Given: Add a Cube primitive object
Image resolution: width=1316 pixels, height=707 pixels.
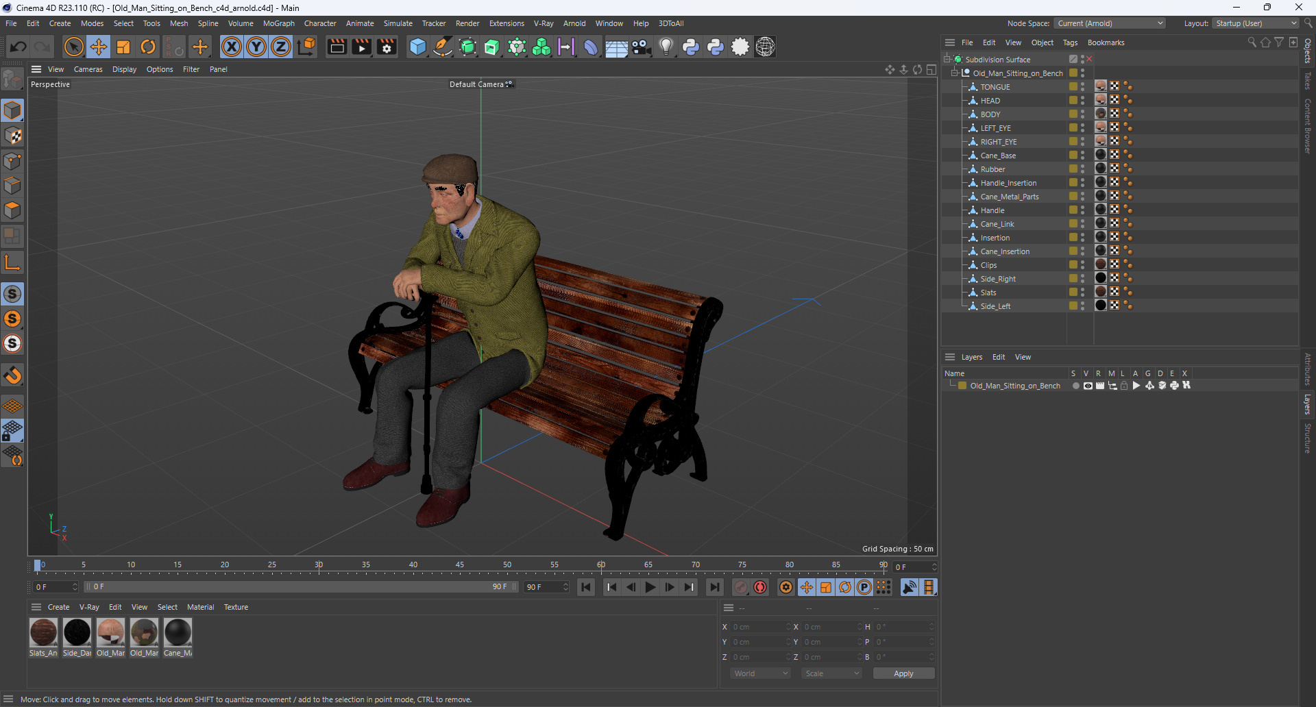Looking at the screenshot, I should coord(417,47).
